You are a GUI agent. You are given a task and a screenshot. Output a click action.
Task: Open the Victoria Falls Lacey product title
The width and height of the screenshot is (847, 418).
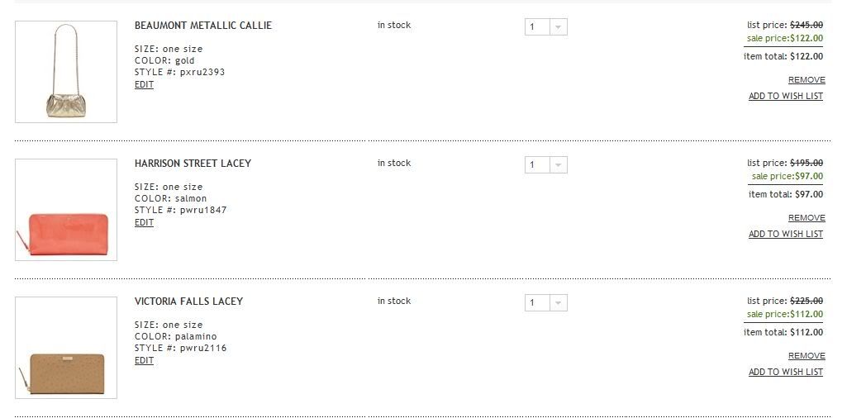pos(188,302)
